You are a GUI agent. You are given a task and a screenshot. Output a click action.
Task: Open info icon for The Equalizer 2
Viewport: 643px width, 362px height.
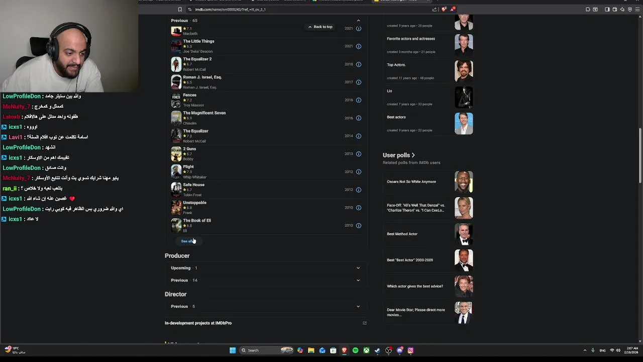click(359, 64)
